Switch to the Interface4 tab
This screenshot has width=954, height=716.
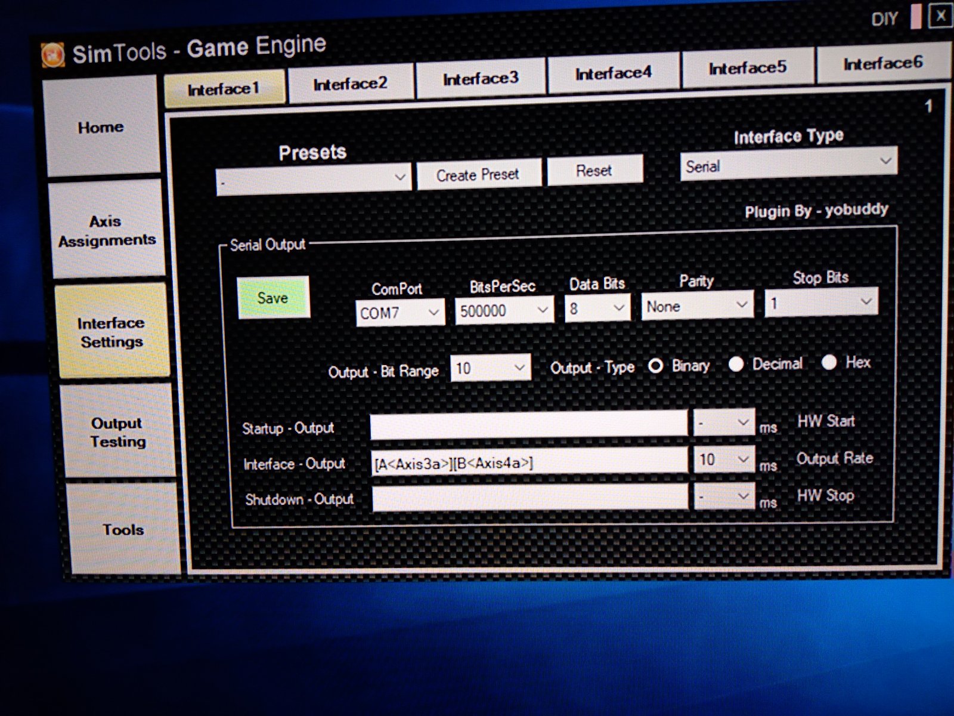[x=613, y=73]
